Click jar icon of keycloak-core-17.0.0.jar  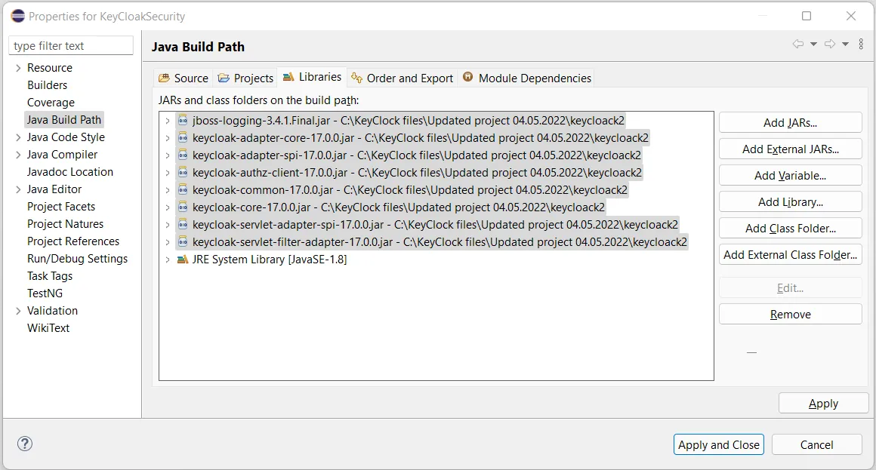pos(183,207)
